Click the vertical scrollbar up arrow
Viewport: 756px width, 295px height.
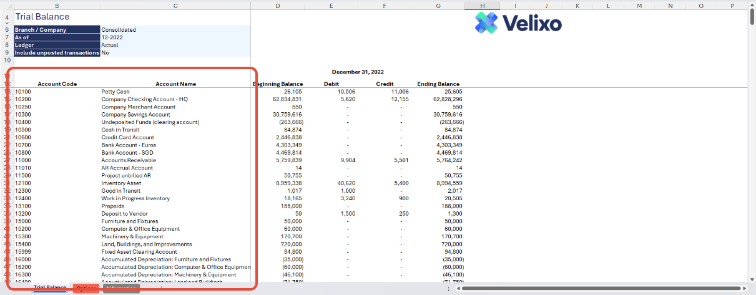pyautogui.click(x=752, y=4)
